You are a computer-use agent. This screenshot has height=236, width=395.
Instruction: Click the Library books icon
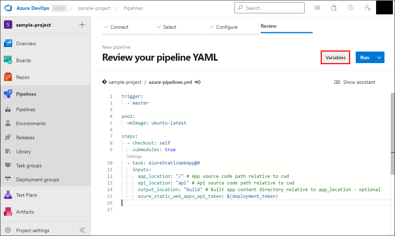coord(8,151)
